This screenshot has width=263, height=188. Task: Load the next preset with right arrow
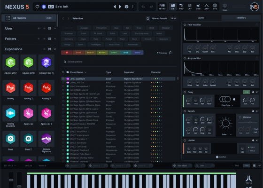pyautogui.click(x=120, y=7)
